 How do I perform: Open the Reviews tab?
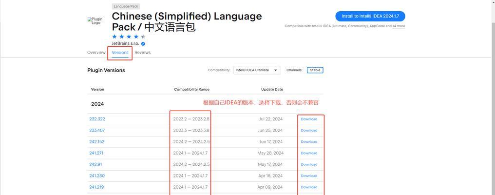pyautogui.click(x=143, y=53)
